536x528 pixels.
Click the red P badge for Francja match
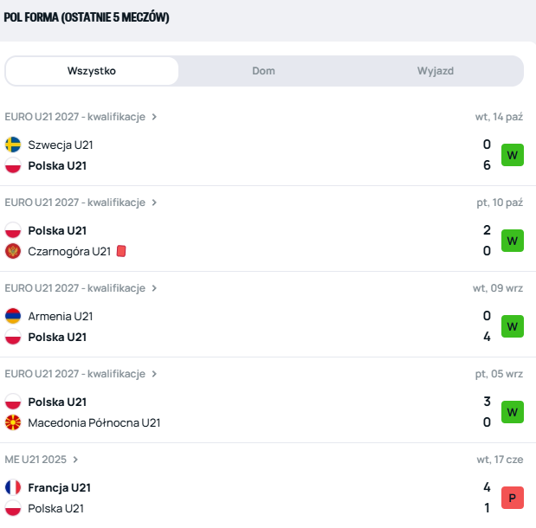[x=513, y=498]
